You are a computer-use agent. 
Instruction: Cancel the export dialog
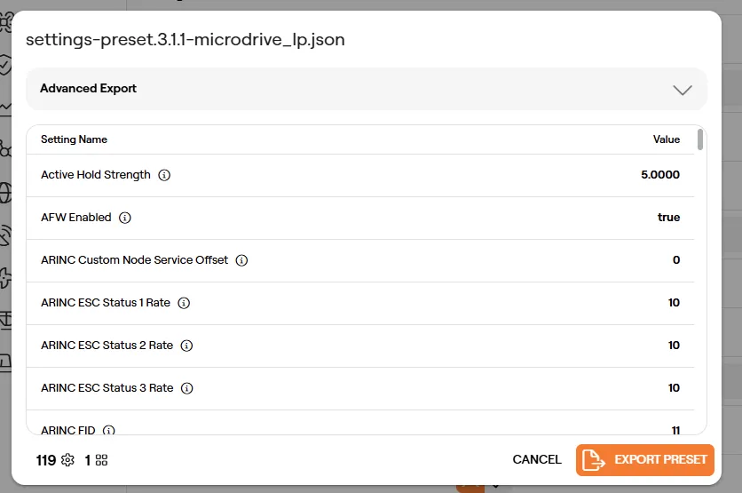[x=537, y=459]
